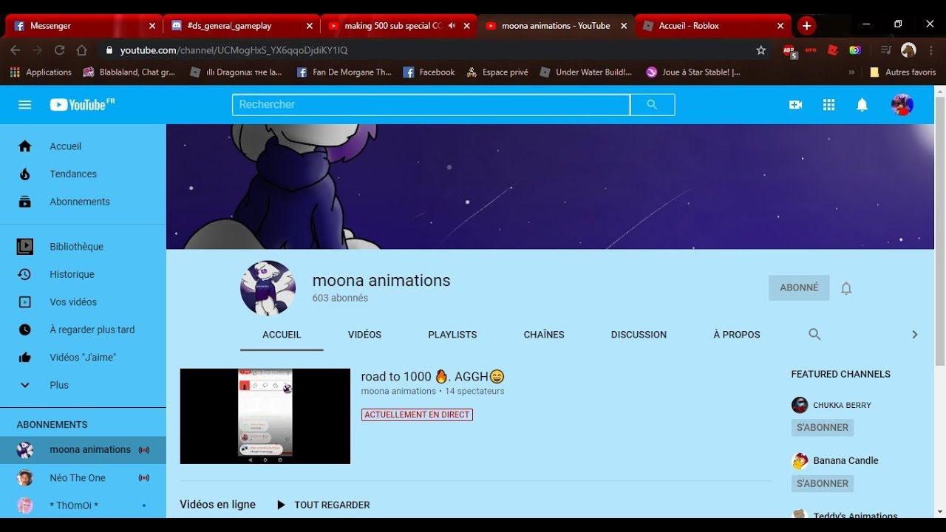Click the Abonnements sidebar icon
This screenshot has height=532, width=946.
click(x=25, y=202)
